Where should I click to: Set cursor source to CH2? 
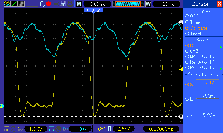(192, 51)
